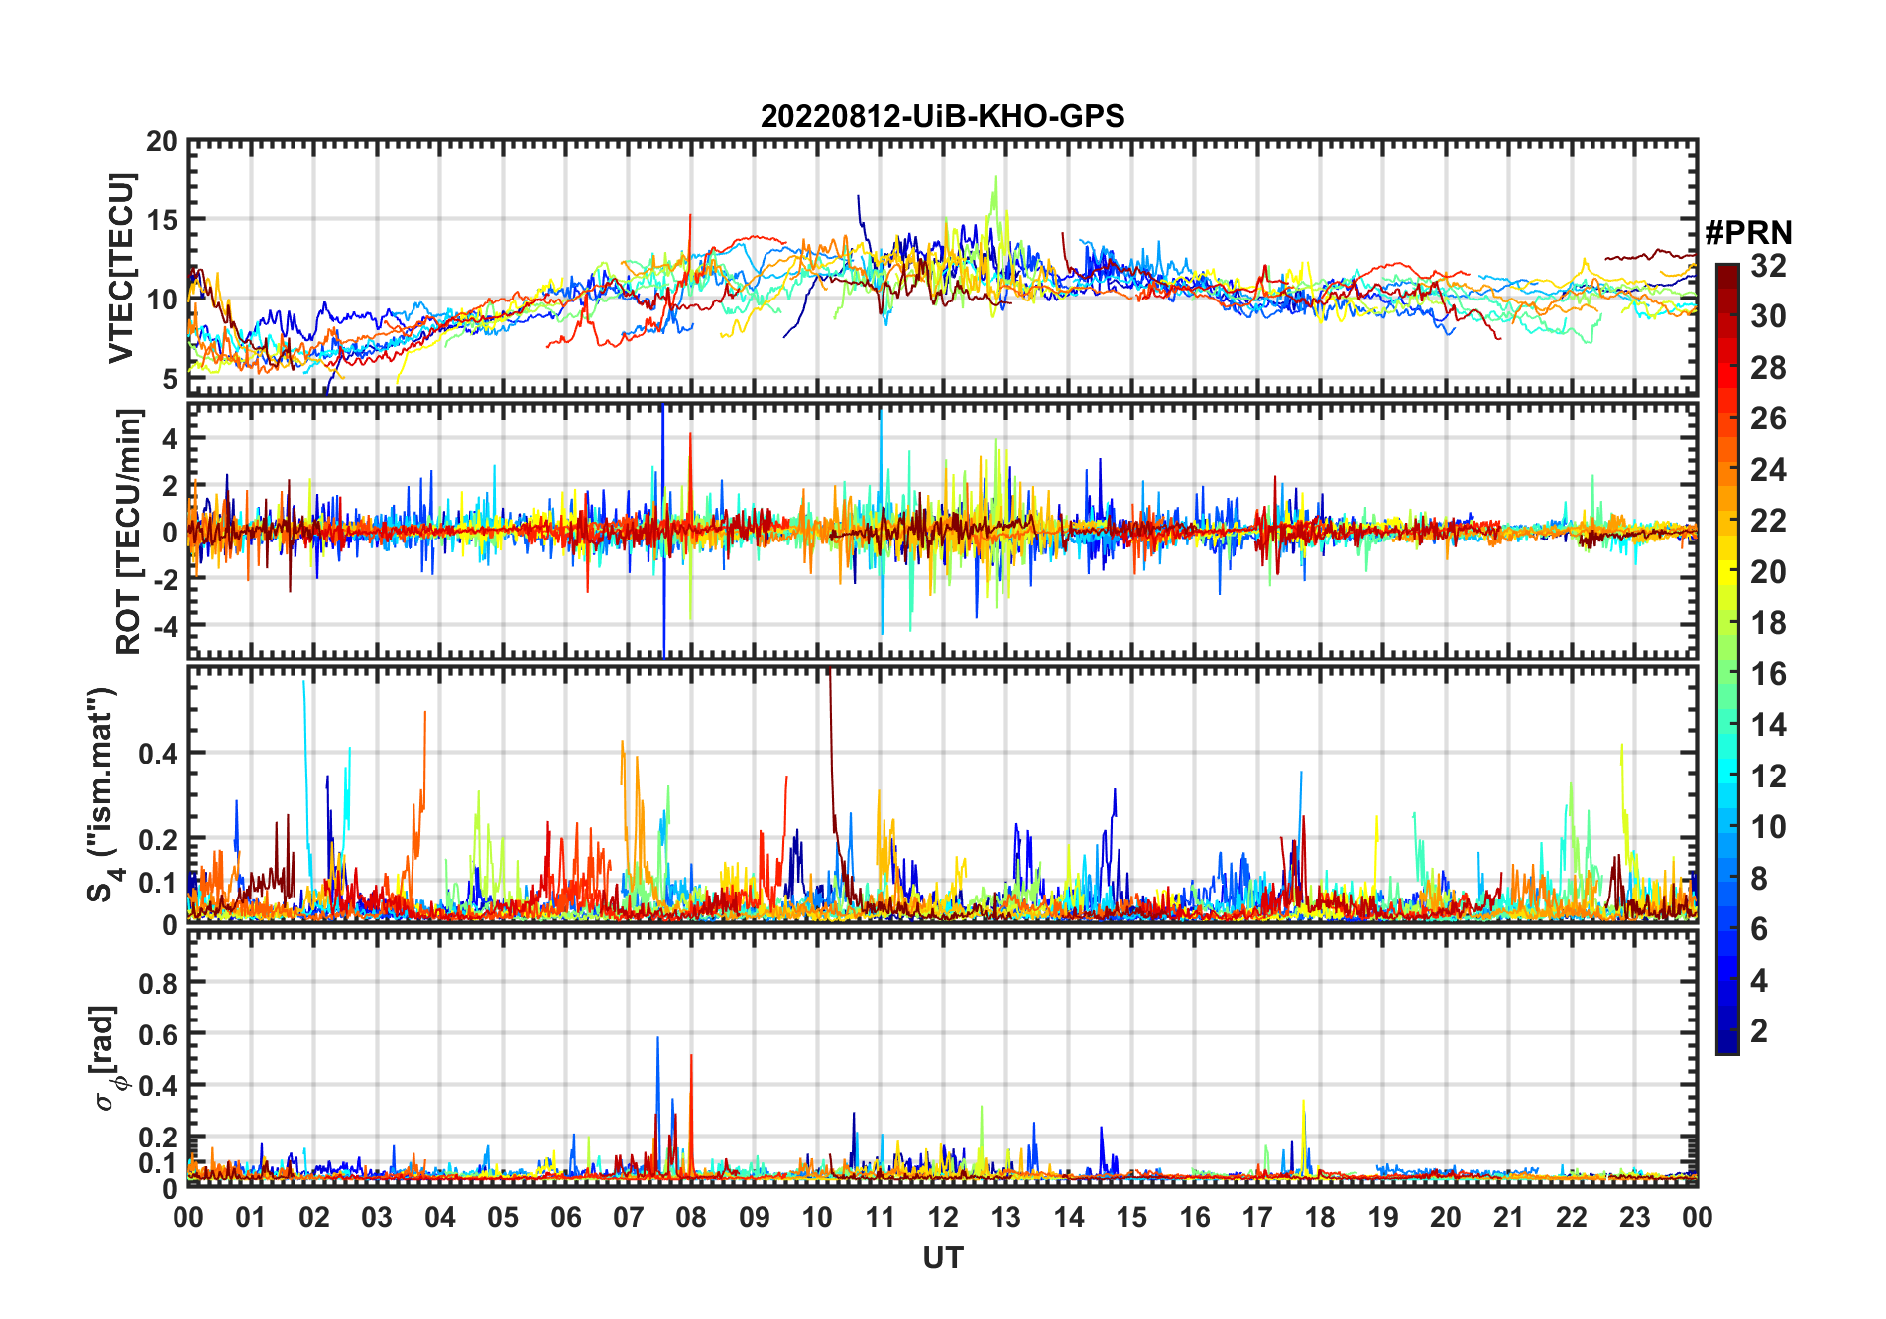Select x-axis hour tick label 13

(x=1005, y=1217)
